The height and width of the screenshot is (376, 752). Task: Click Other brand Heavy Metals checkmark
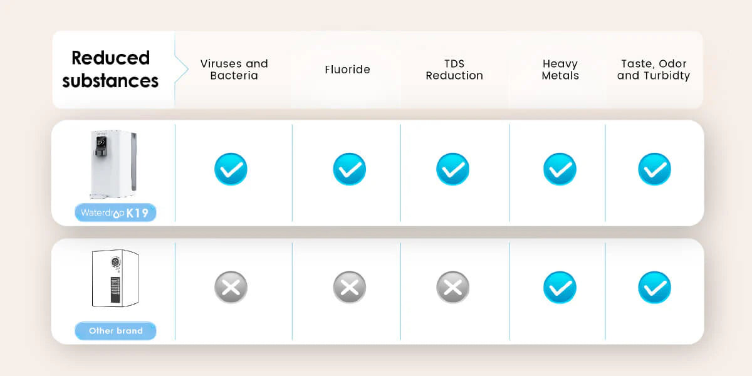coord(560,288)
